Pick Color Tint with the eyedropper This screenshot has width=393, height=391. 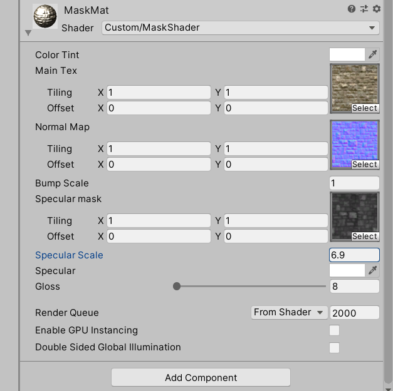[x=372, y=54]
